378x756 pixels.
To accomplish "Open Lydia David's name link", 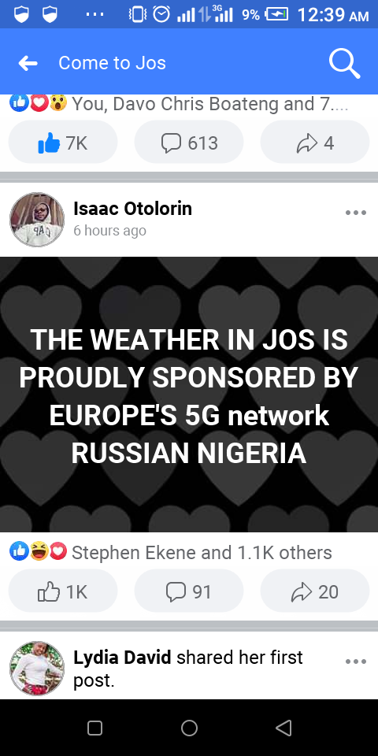I will click(x=122, y=658).
